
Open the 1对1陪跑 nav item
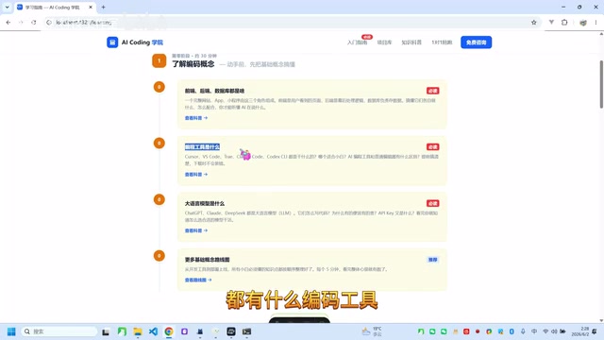coord(442,42)
